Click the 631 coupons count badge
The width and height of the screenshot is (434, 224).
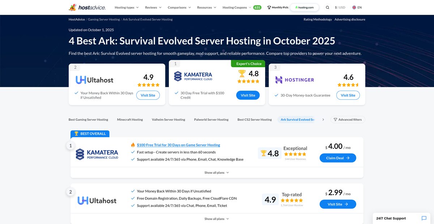coord(257,7)
